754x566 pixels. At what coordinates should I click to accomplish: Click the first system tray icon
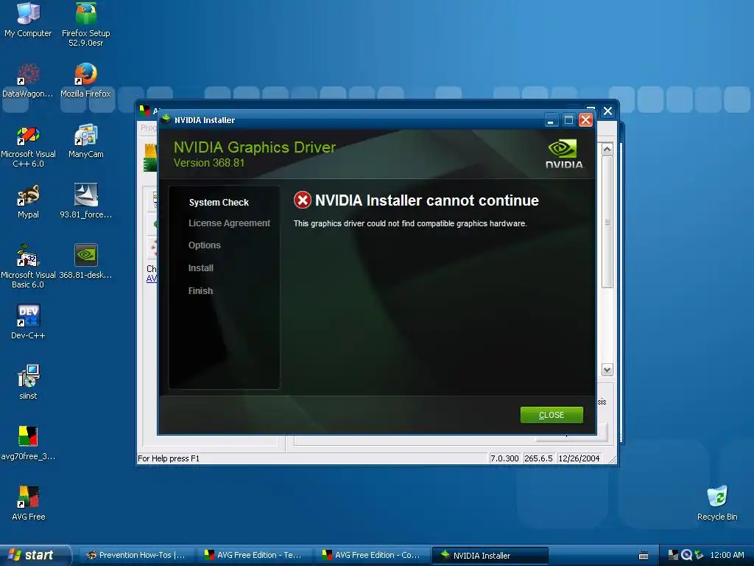[x=673, y=555]
